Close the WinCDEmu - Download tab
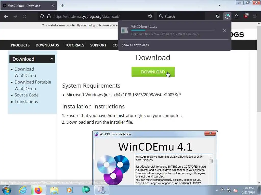 [x=53, y=6]
